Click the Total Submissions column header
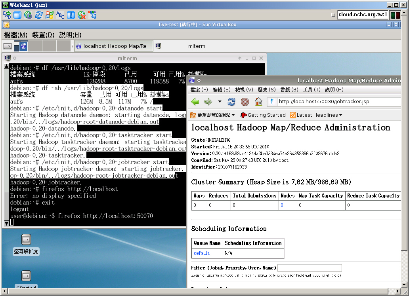Screen dimensions: 409x296 (254, 195)
